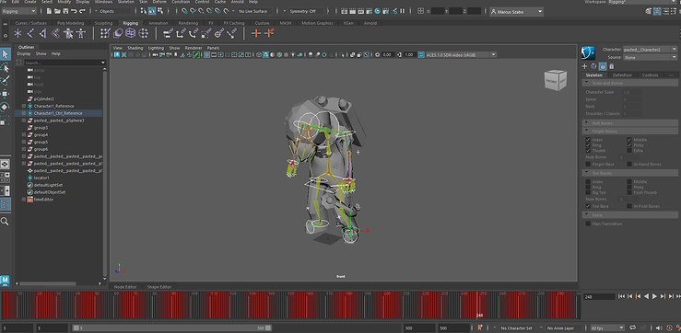
Task: Click the current frame marker 248 on timeline
Action: pos(479,316)
